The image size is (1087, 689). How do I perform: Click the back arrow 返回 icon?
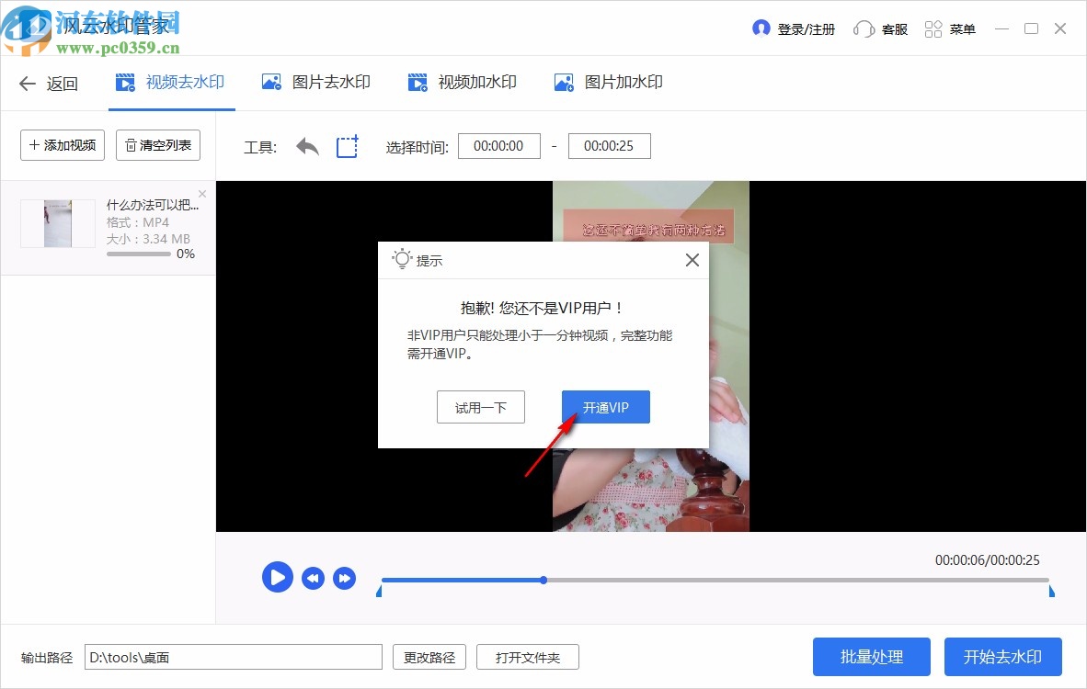(26, 83)
